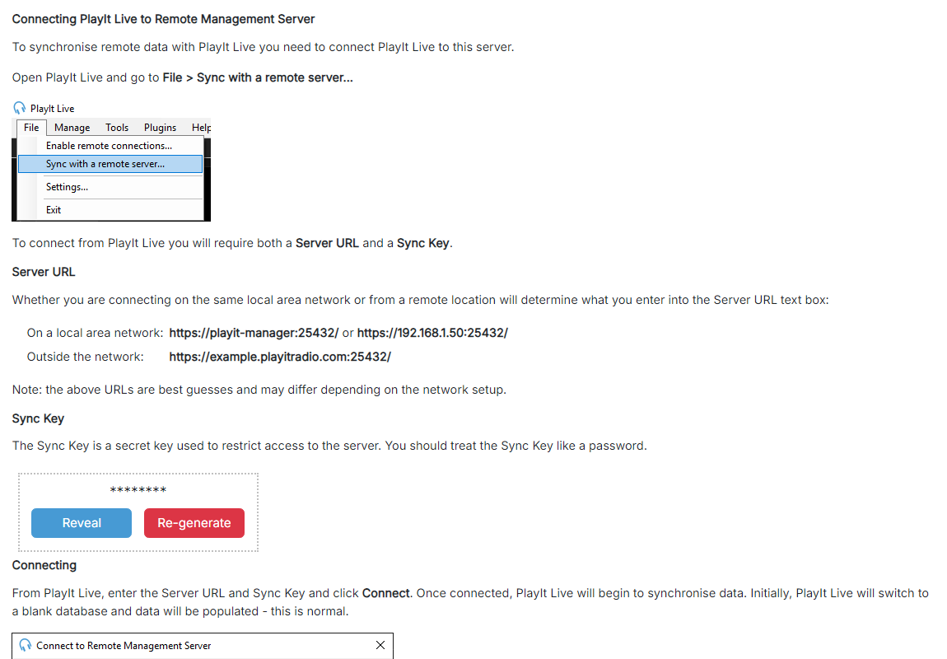Choose Exit in the File menu
The width and height of the screenshot is (947, 659).
(x=110, y=209)
